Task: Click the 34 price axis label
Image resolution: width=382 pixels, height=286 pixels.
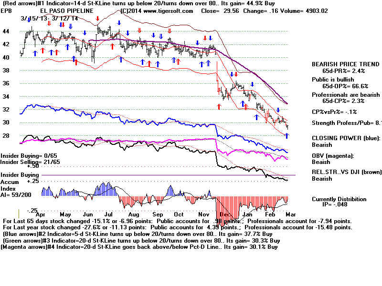Action: coord(6,97)
